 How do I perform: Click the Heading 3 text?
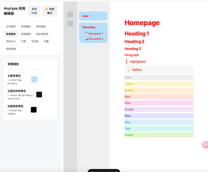pos(133,49)
